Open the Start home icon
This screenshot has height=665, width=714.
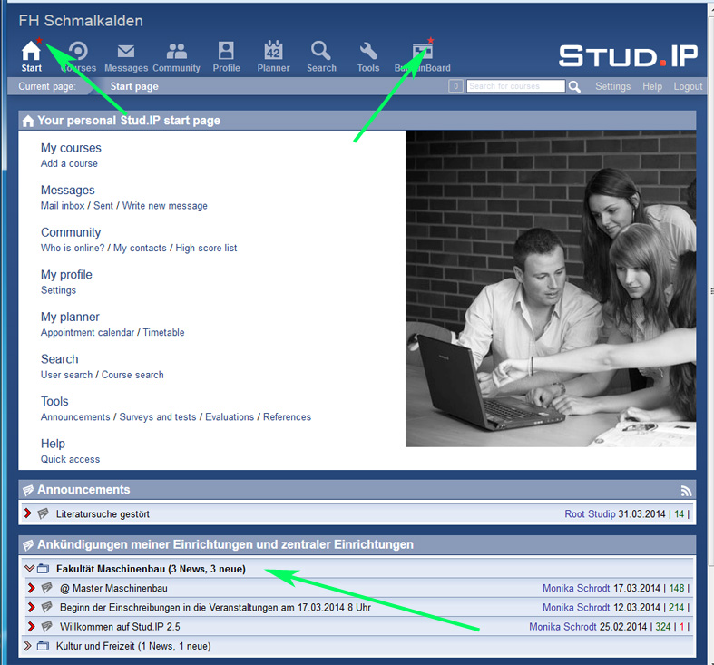[31, 52]
